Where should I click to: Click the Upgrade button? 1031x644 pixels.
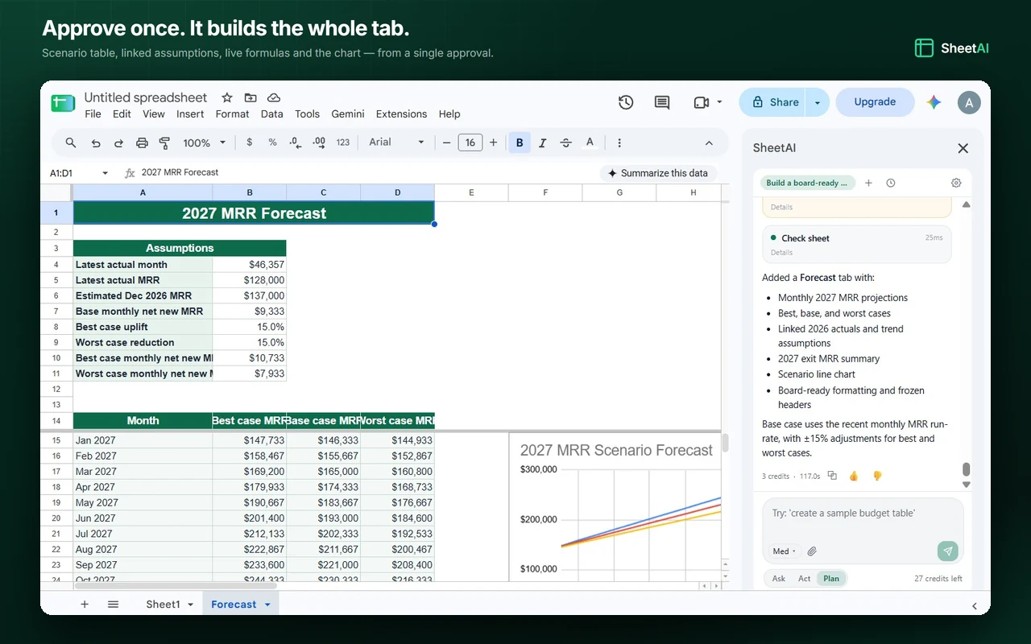875,102
